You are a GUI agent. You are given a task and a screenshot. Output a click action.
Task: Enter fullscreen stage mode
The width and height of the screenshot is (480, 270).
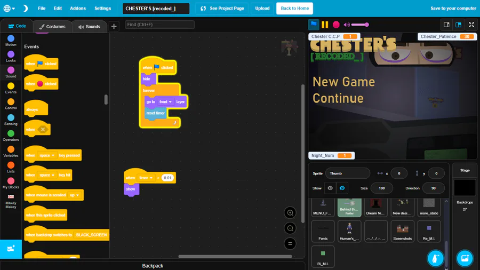point(471,25)
